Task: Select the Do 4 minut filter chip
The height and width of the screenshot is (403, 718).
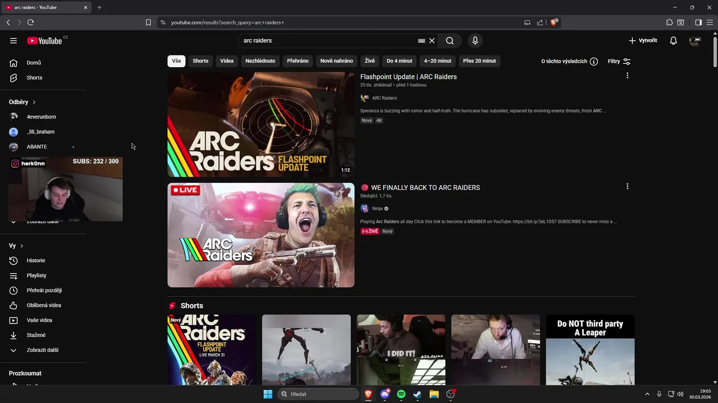Action: tap(399, 61)
